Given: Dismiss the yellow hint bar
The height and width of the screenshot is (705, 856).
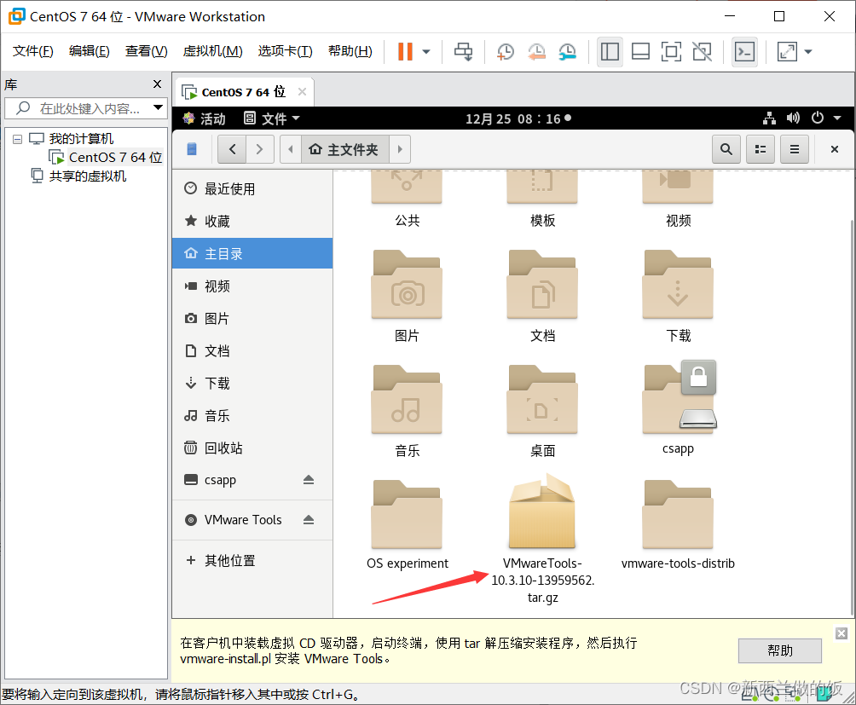Looking at the screenshot, I should click(x=842, y=633).
